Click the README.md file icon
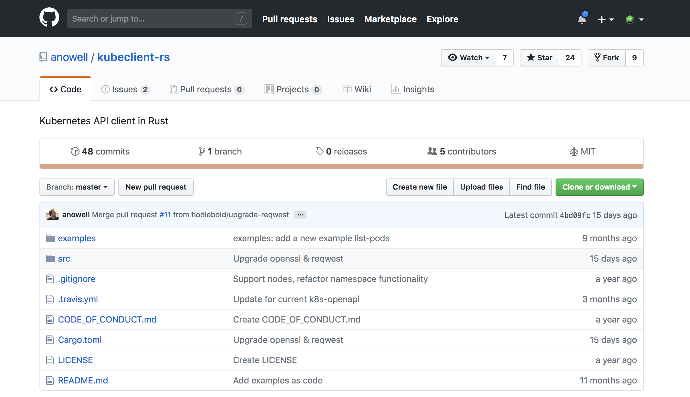Image resolution: width=690 pixels, height=397 pixels. pyautogui.click(x=50, y=380)
